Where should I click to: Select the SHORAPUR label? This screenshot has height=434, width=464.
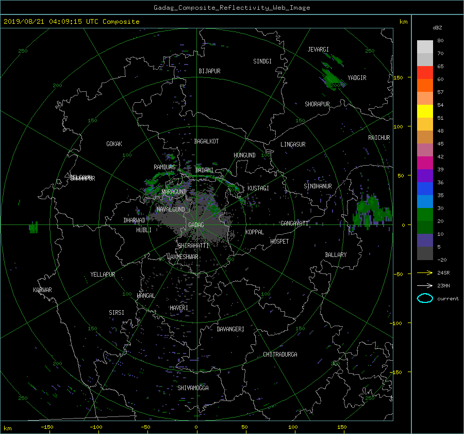point(317,104)
